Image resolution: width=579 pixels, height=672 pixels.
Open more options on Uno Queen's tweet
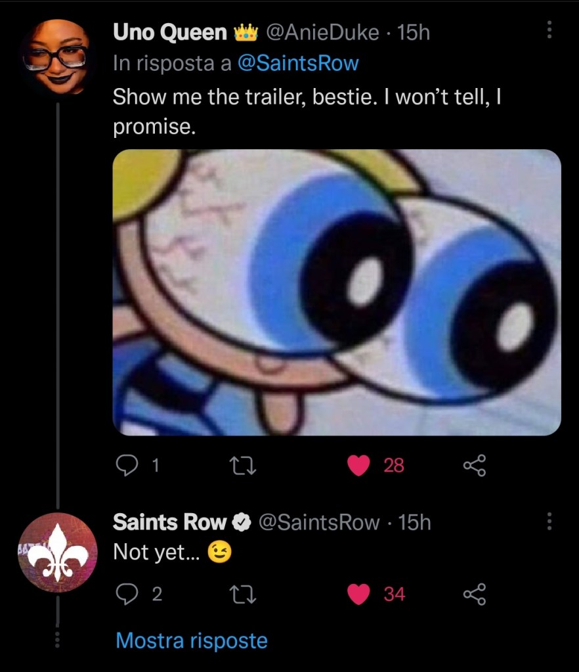point(549,30)
